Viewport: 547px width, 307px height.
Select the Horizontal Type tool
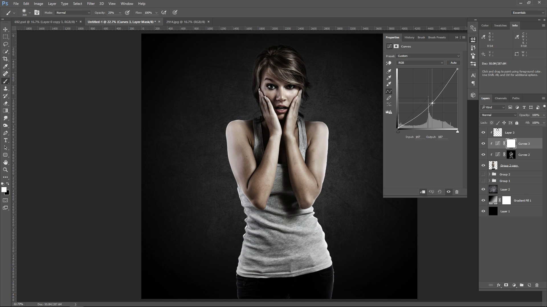click(x=5, y=140)
